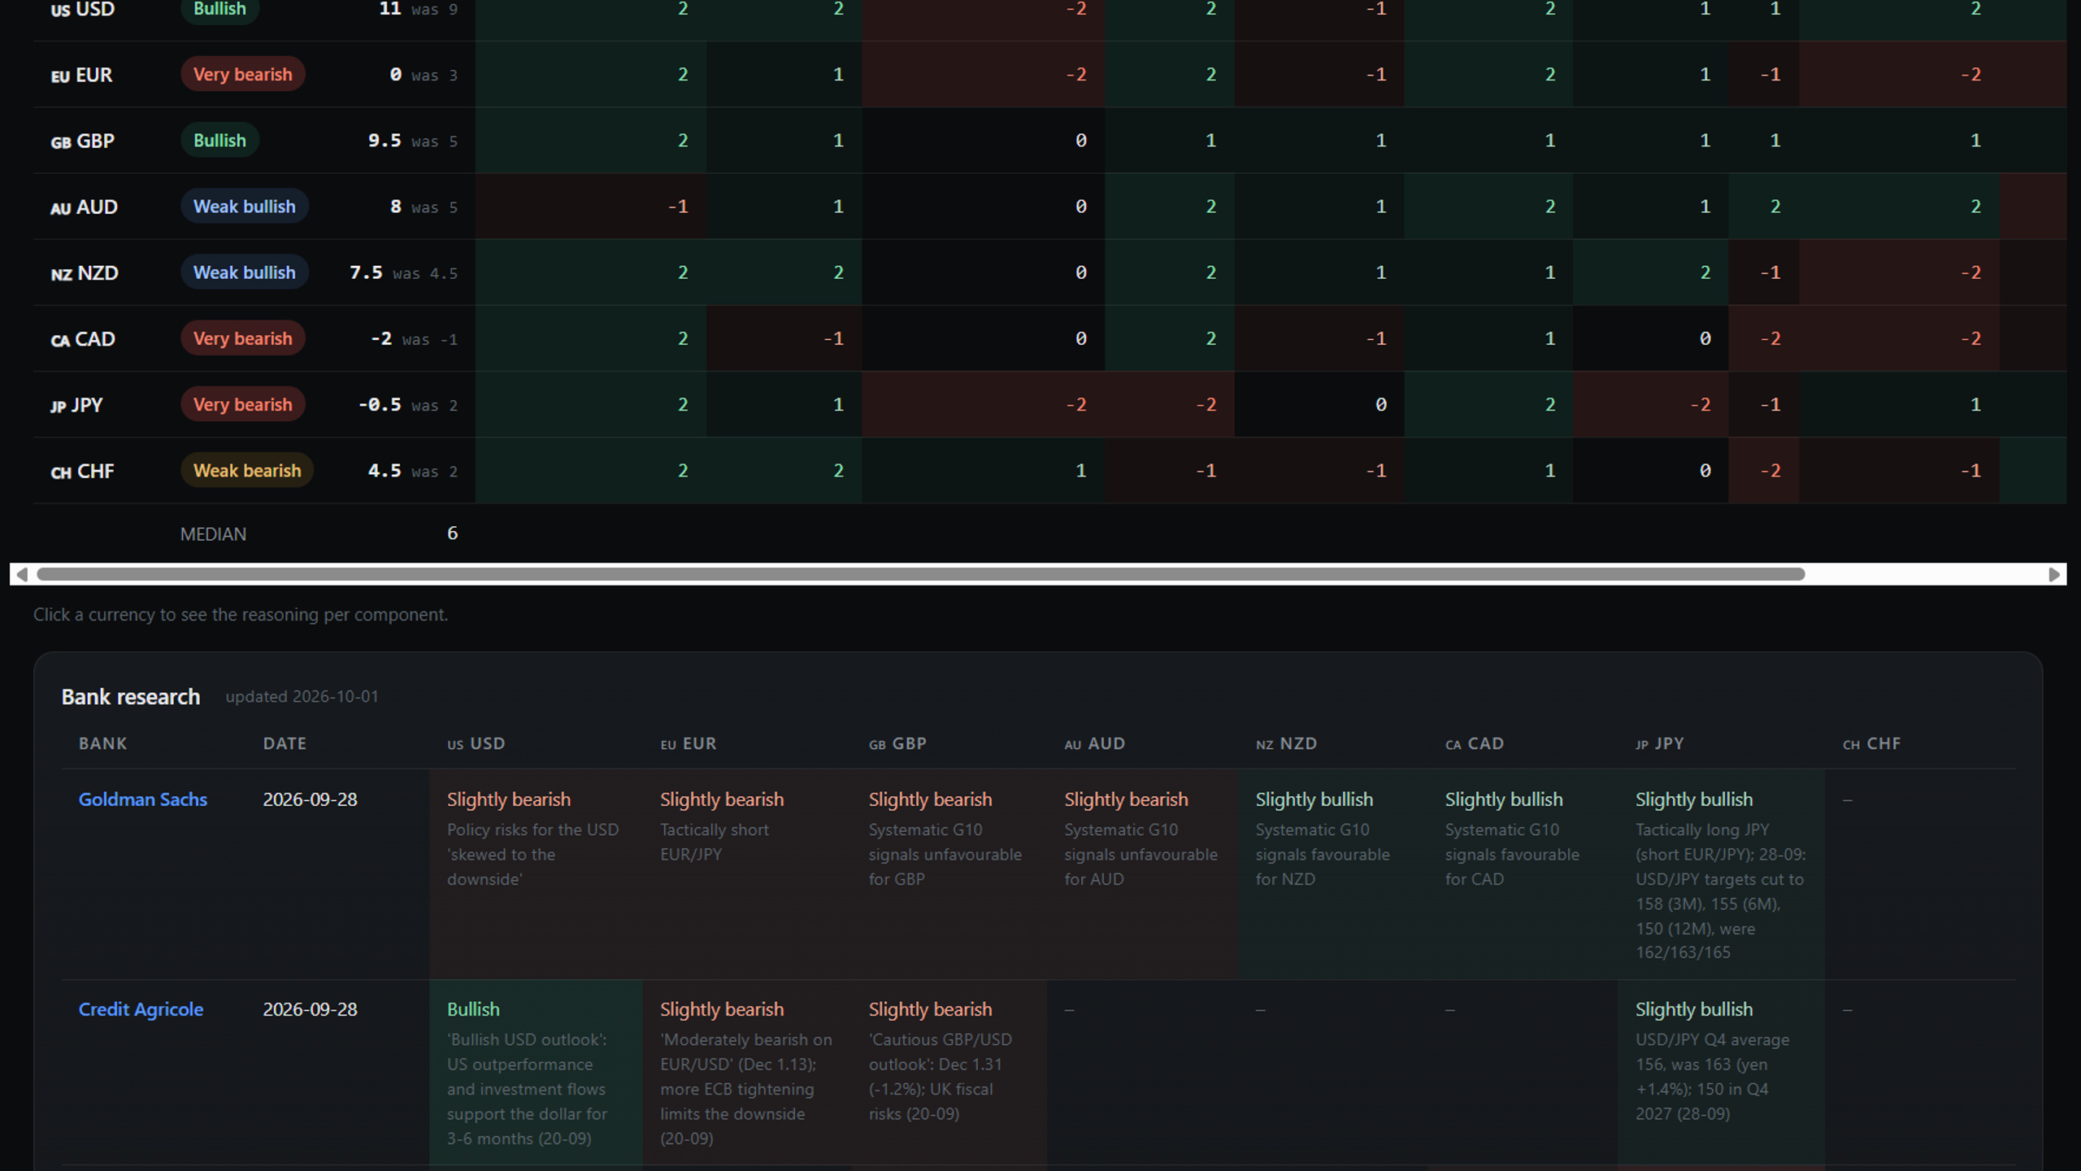Click the DATE column header
The image size is (2081, 1171).
pos(285,743)
